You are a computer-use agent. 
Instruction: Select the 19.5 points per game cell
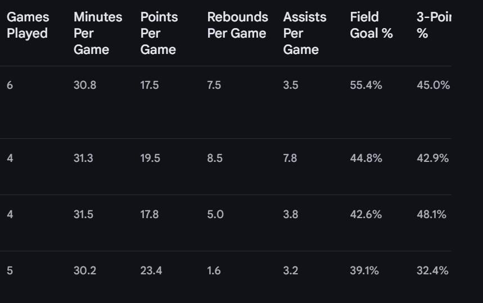(150, 159)
